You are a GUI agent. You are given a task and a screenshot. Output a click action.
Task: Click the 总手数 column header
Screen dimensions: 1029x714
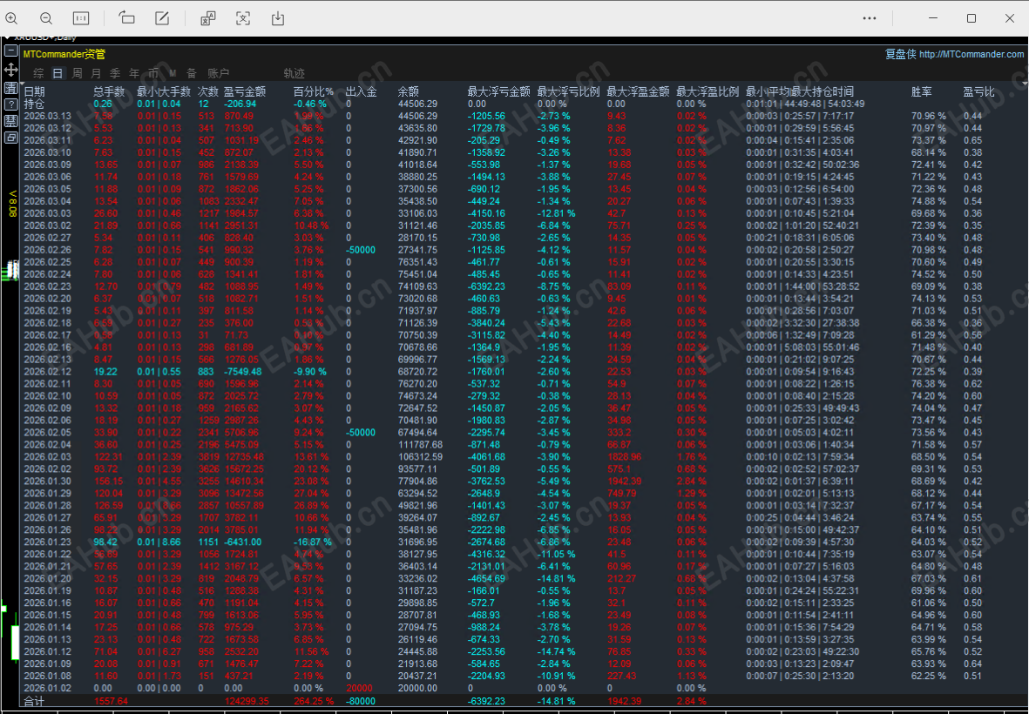click(109, 91)
